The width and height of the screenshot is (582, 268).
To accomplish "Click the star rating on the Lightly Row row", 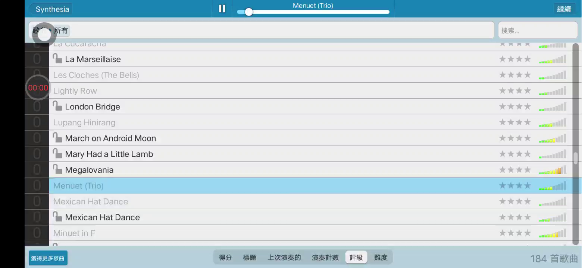I will 515,90.
